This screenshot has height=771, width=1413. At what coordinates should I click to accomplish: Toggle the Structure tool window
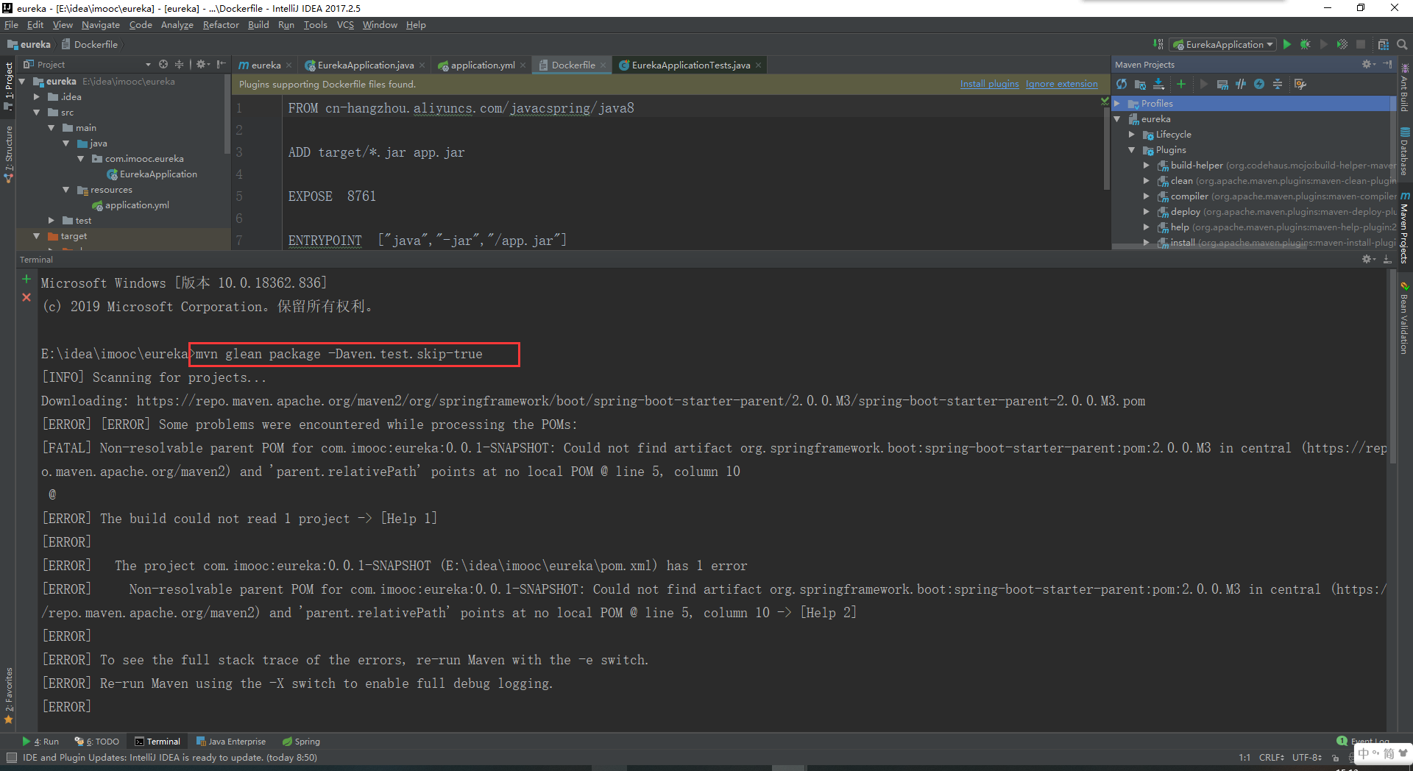[x=9, y=154]
